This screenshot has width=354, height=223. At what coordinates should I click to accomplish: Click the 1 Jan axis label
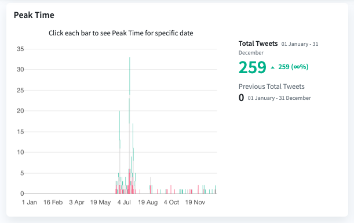(x=30, y=202)
